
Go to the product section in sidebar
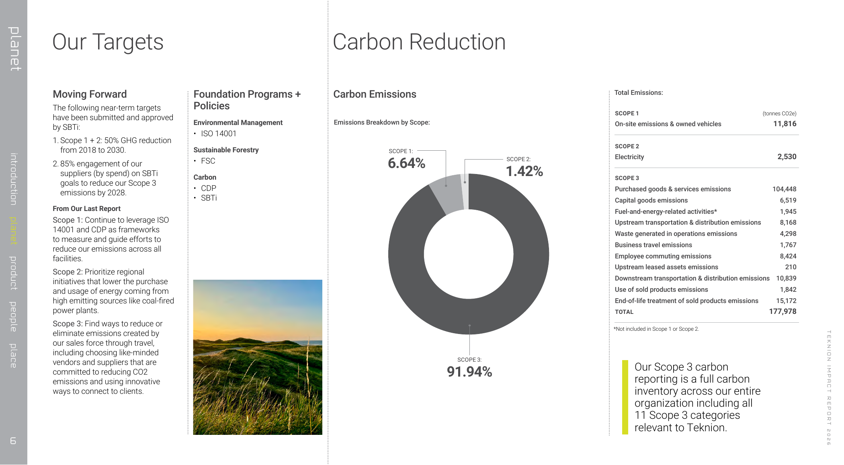[x=14, y=273]
